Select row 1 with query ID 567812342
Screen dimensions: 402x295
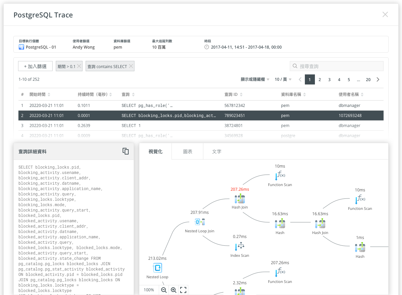point(201,106)
